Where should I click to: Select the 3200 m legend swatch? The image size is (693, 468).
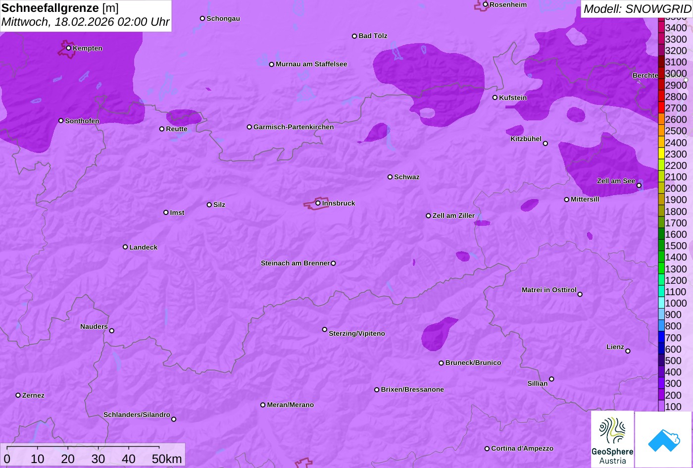coord(661,51)
